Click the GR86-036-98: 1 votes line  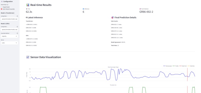coord(116,28)
